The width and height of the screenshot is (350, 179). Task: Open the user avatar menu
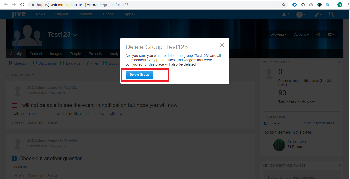[301, 15]
